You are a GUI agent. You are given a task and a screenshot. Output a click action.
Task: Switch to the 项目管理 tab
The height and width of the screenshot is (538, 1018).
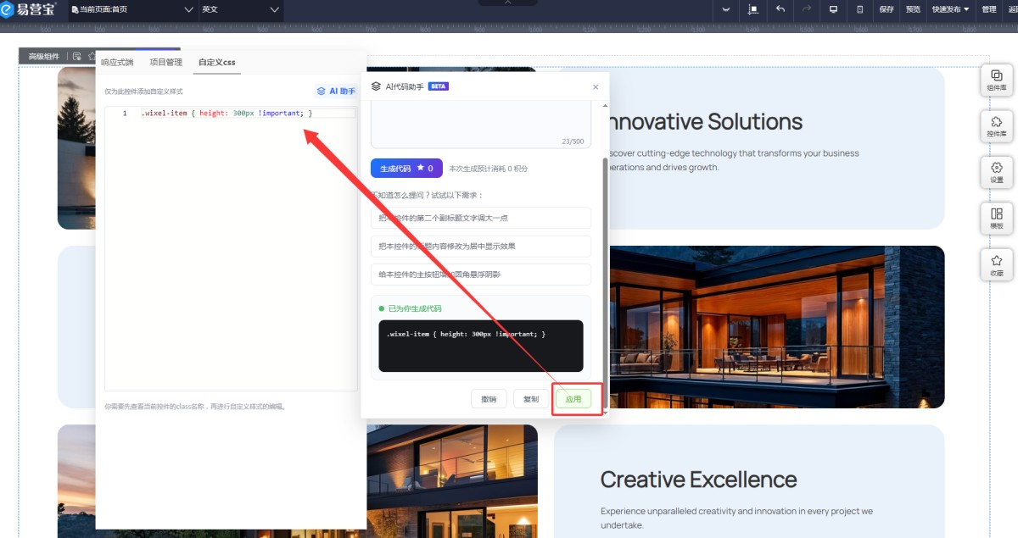pyautogui.click(x=165, y=62)
